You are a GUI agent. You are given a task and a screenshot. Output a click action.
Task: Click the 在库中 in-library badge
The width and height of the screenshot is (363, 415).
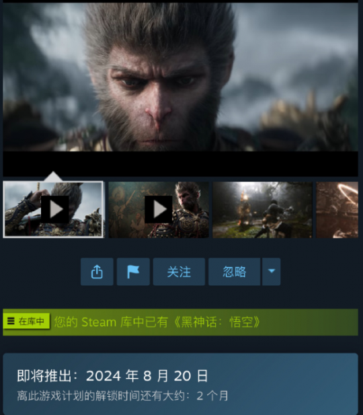[26, 322]
